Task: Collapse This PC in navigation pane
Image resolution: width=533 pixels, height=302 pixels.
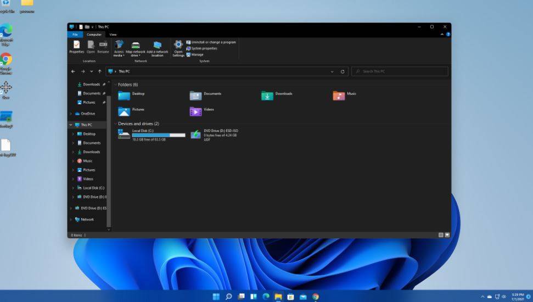Action: click(71, 125)
